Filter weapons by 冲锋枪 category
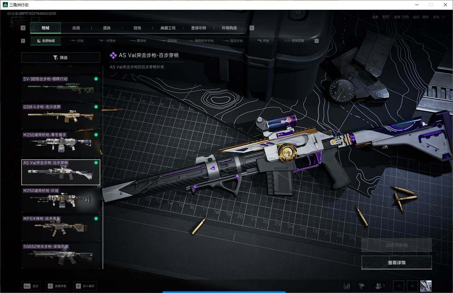Viewport: 453px width, 293px height. point(107,41)
